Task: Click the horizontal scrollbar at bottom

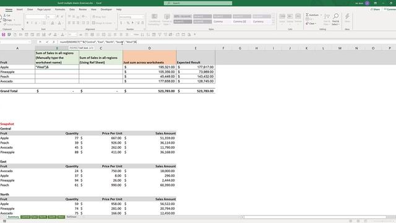Action: coord(315,217)
